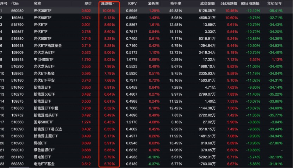Open stock code 516160

pos(17,87)
